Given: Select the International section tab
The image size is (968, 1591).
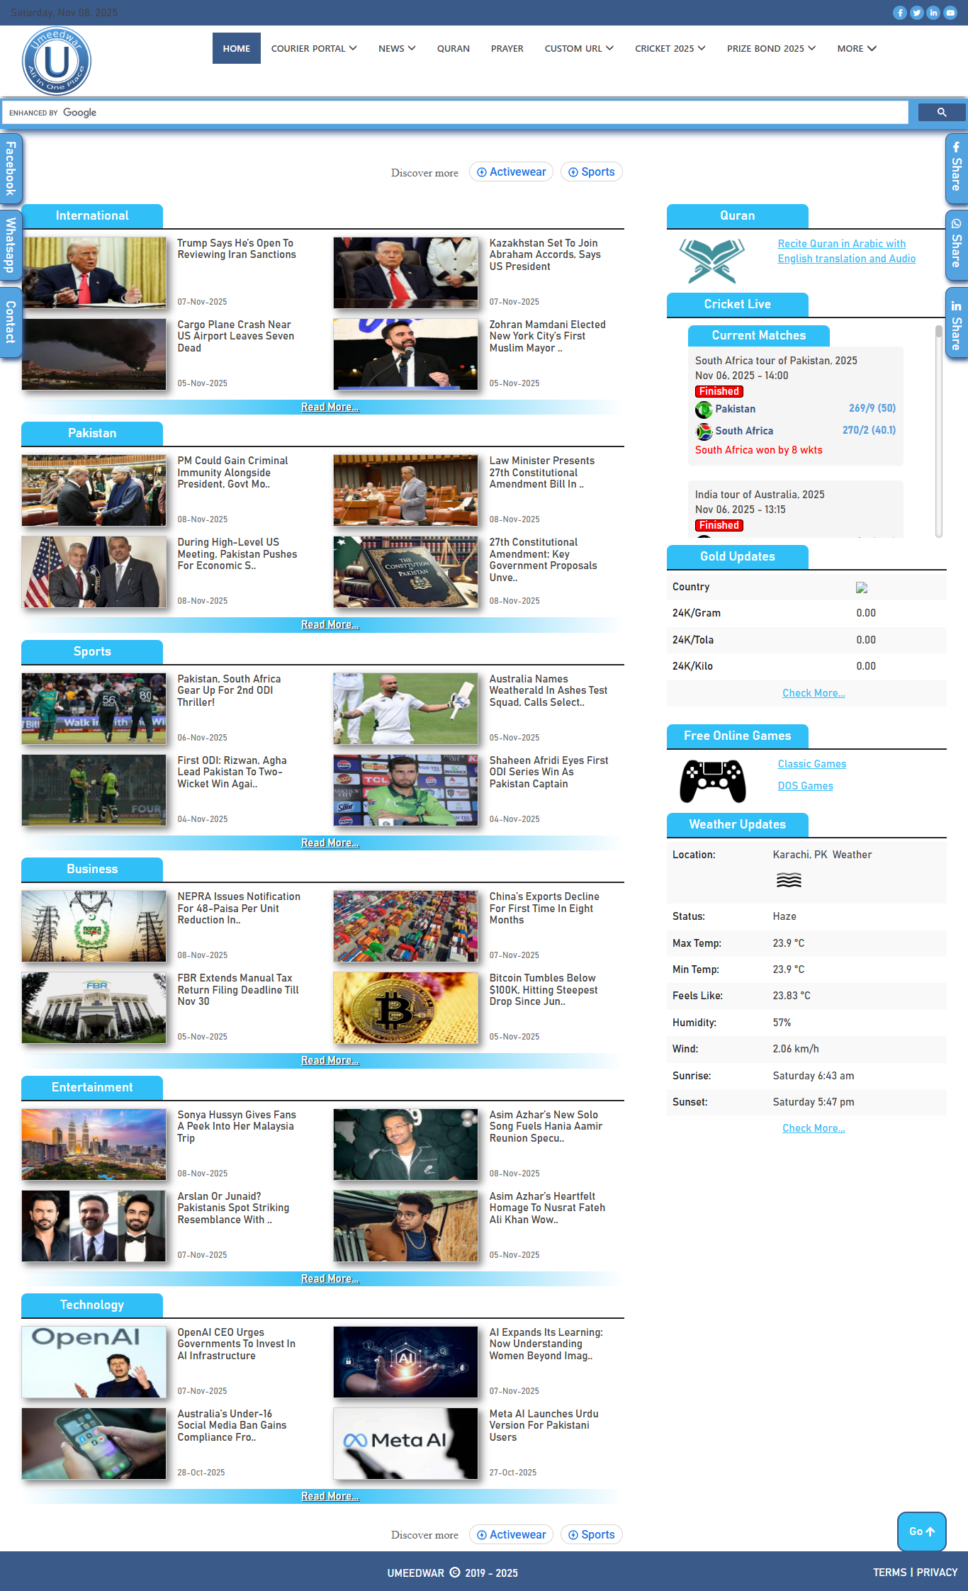Looking at the screenshot, I should pos(92,216).
